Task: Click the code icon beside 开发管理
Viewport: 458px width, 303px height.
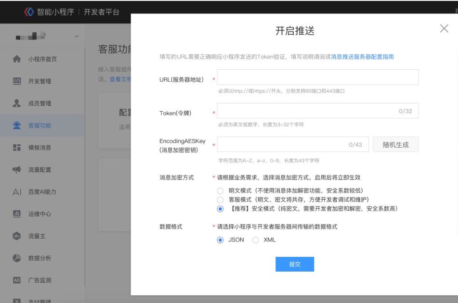Action: [x=17, y=81]
